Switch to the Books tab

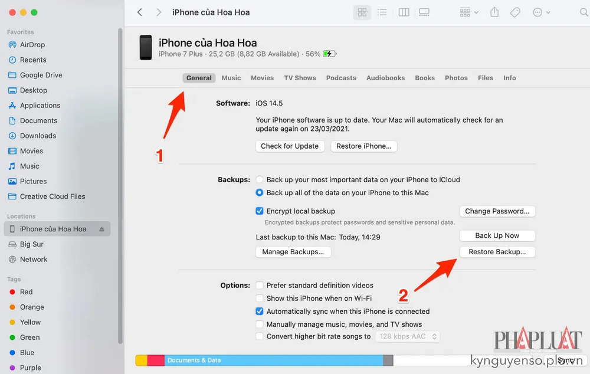pos(425,78)
